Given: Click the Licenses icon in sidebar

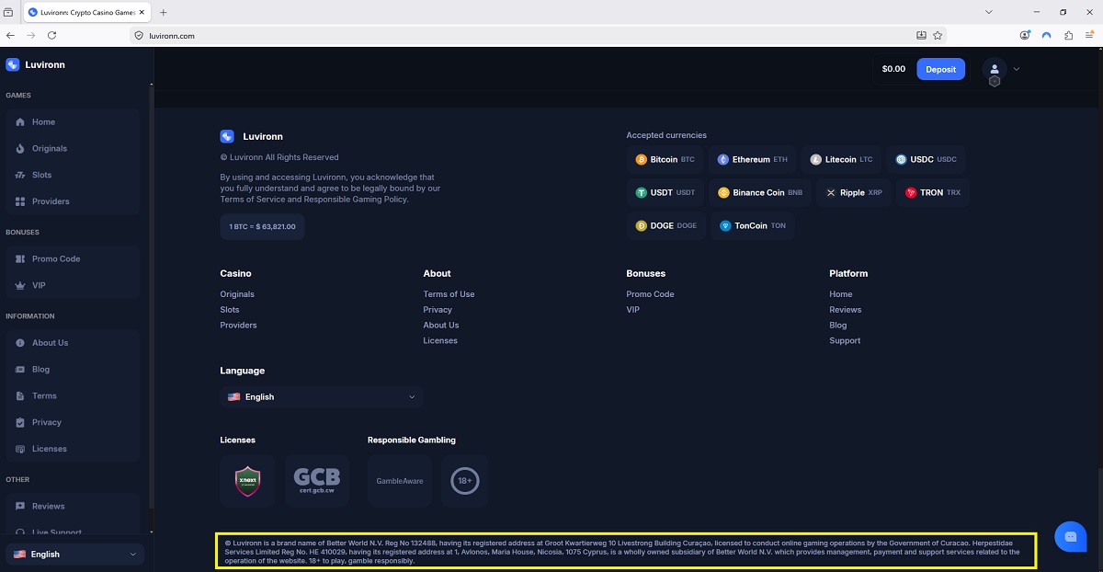Looking at the screenshot, I should (x=21, y=449).
